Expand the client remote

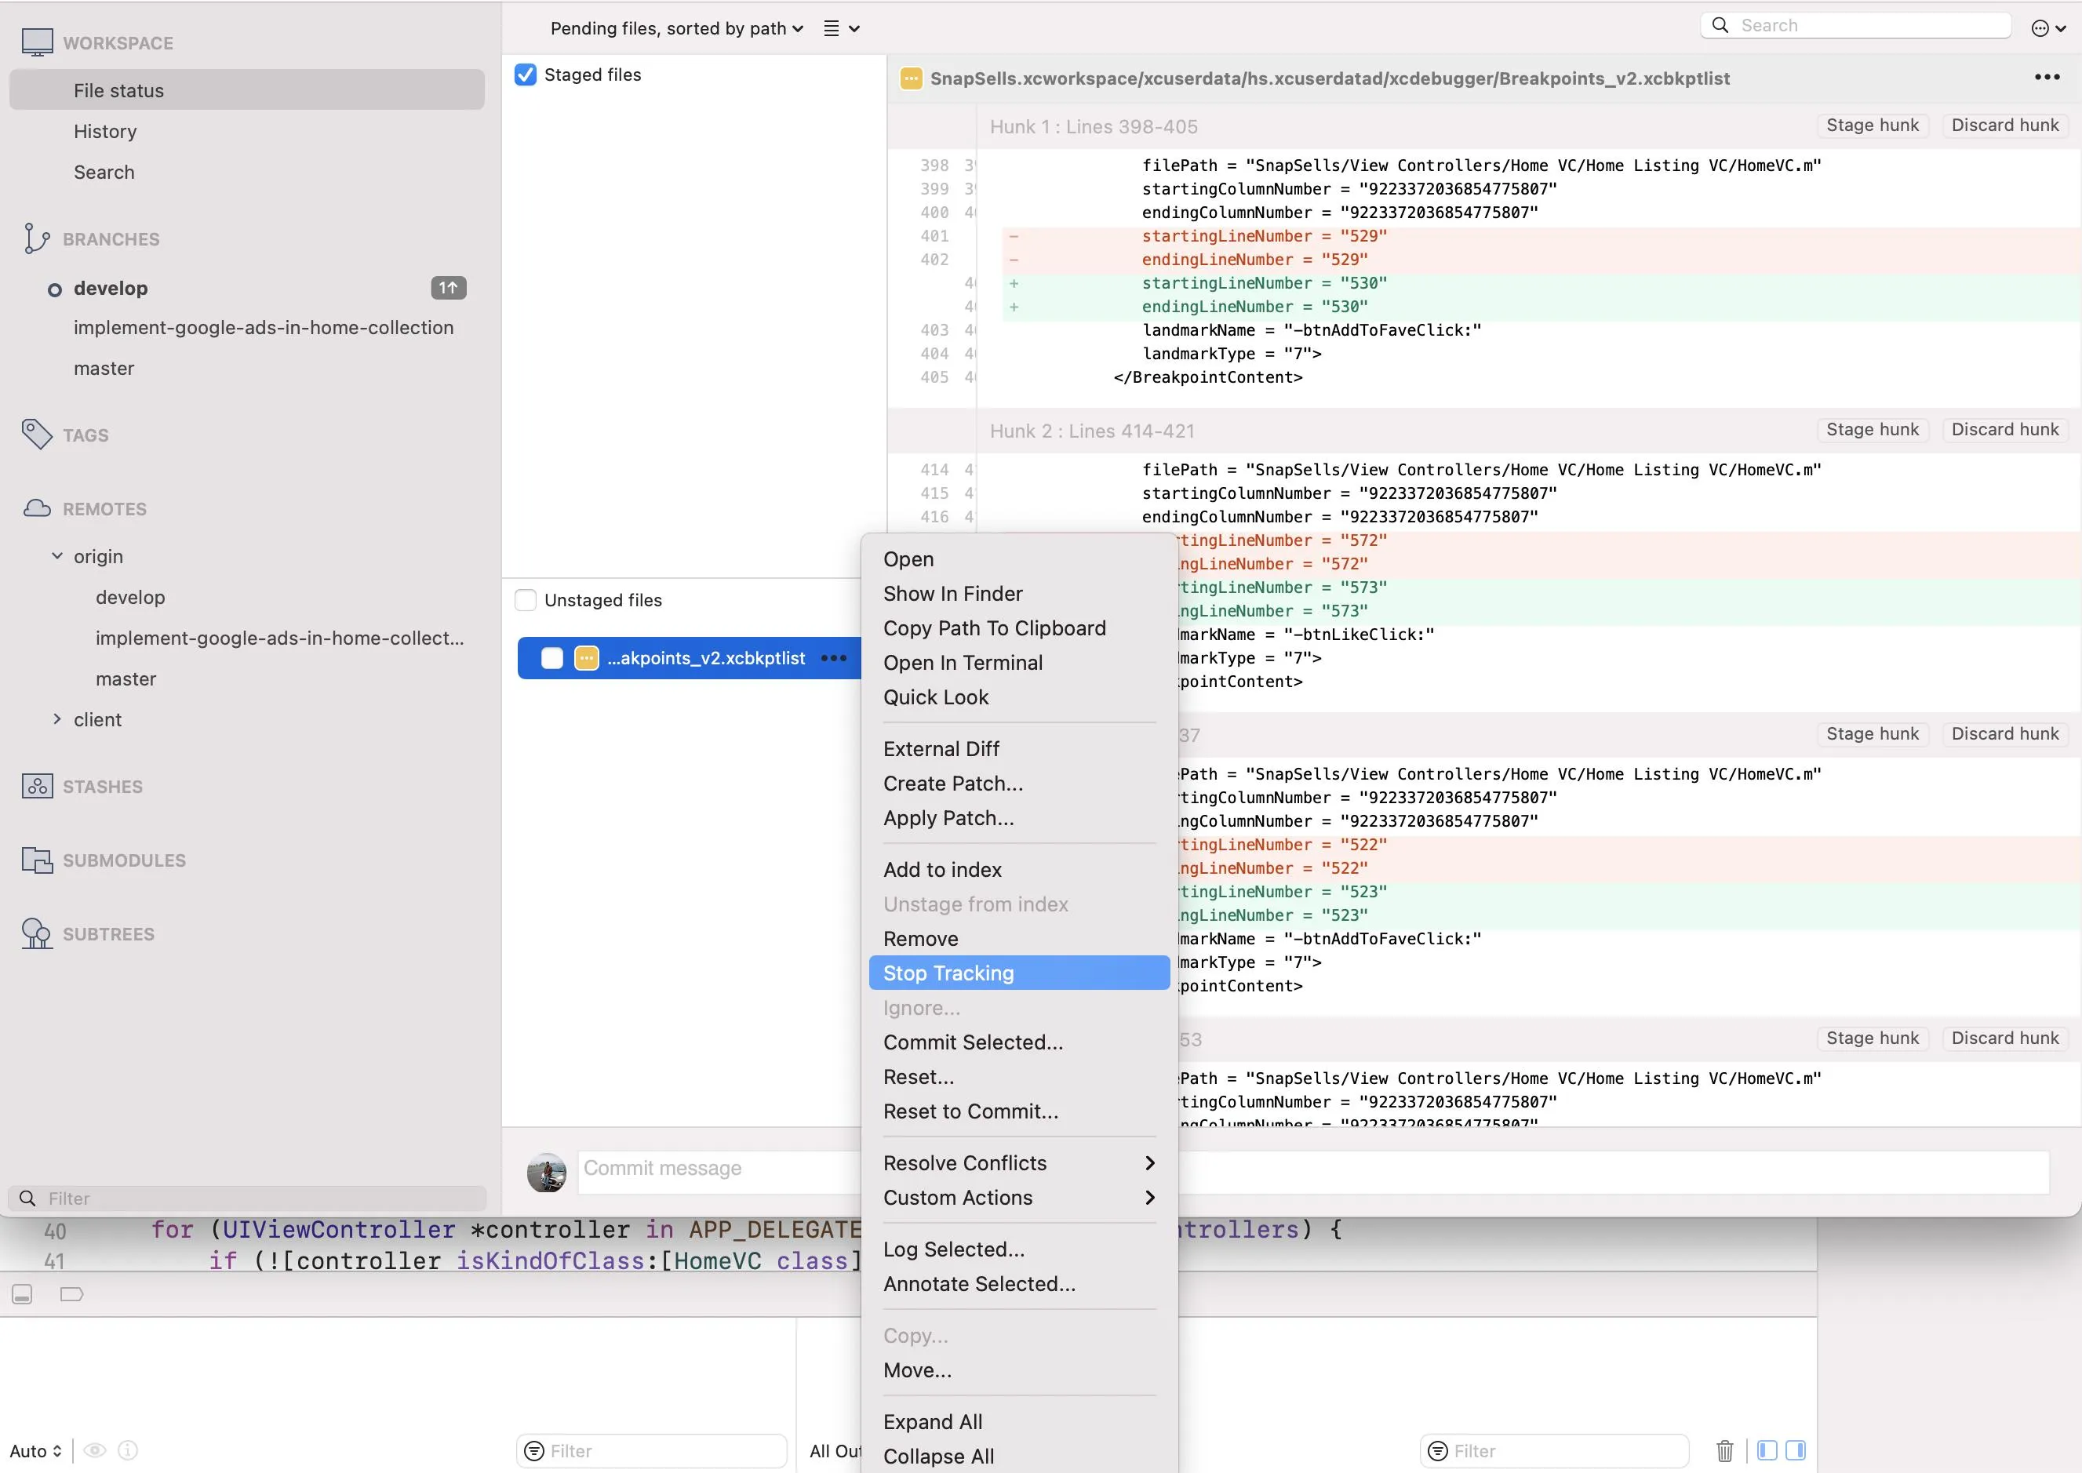tap(57, 719)
